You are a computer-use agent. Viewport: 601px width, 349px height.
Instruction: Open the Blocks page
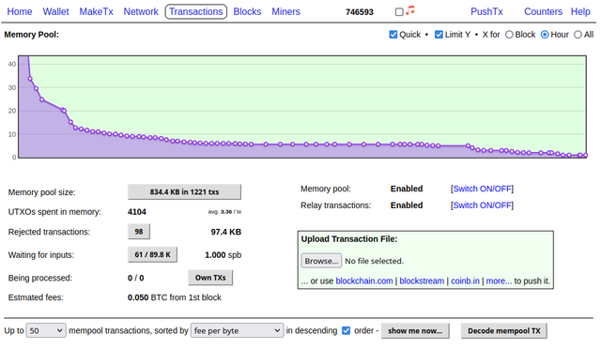click(x=247, y=12)
